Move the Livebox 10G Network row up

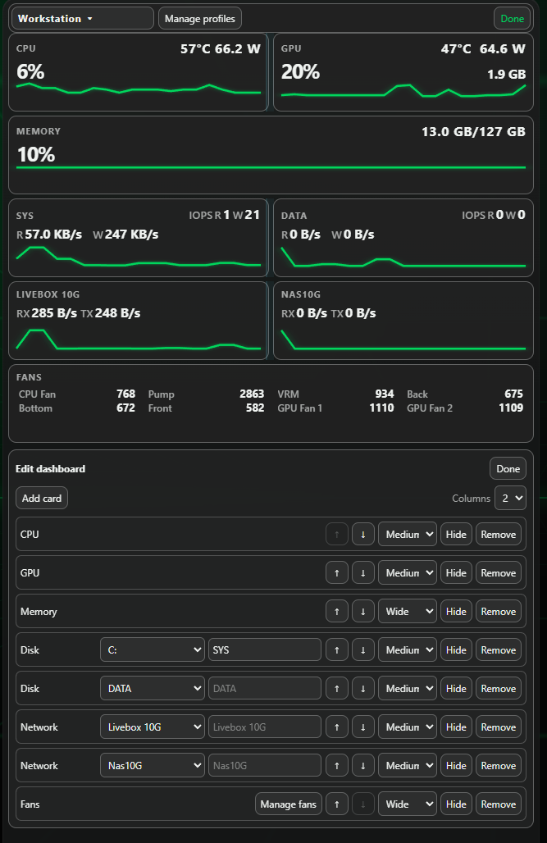337,727
